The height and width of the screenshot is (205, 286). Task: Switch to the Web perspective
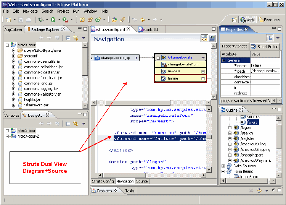(247, 20)
